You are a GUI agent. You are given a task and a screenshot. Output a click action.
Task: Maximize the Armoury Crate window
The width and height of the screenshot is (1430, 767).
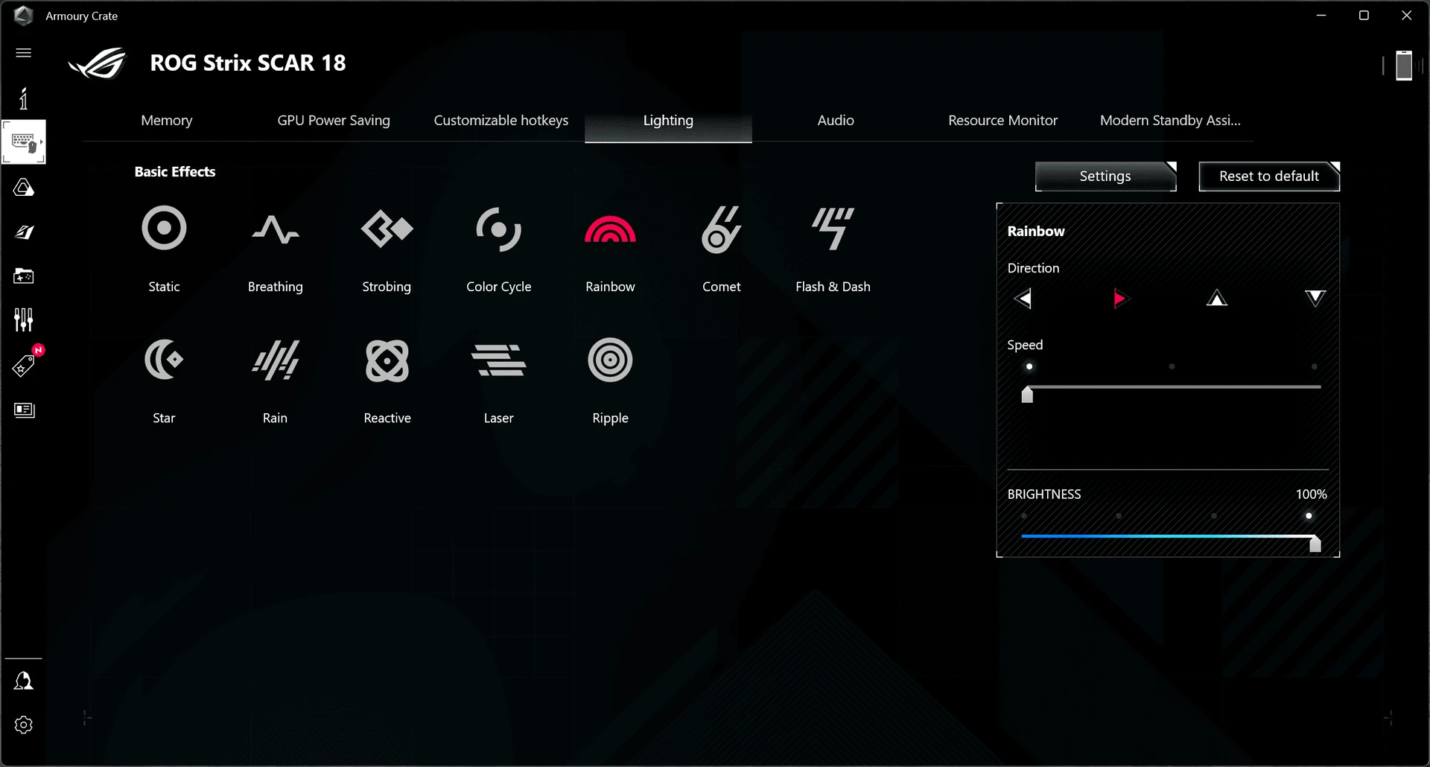pyautogui.click(x=1364, y=16)
